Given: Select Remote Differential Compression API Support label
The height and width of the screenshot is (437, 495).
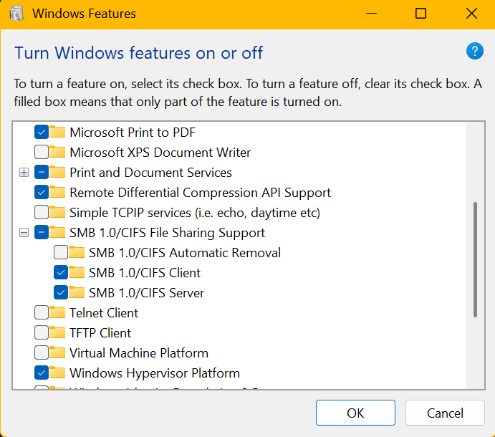Looking at the screenshot, I should pos(200,193).
